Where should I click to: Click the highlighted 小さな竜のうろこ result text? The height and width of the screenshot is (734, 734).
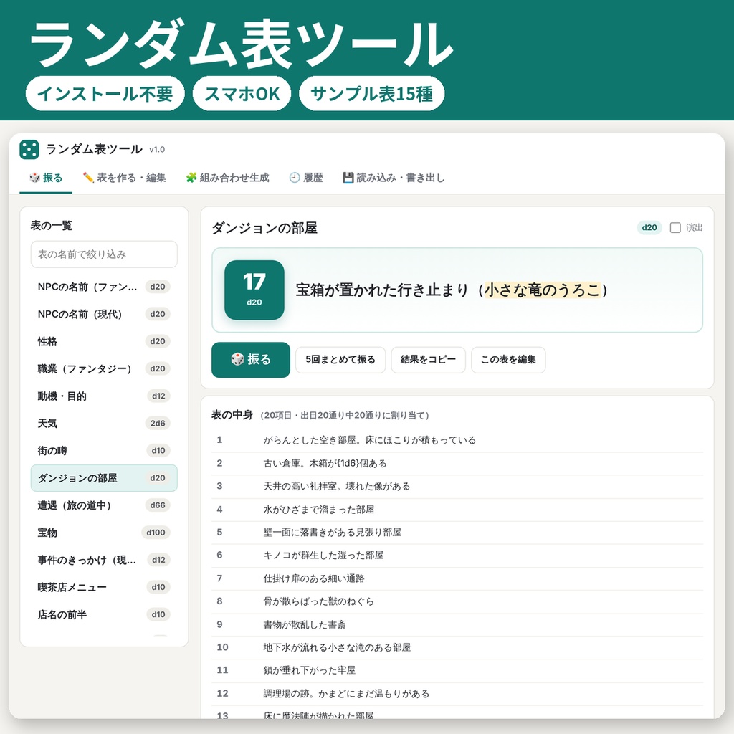coord(542,290)
